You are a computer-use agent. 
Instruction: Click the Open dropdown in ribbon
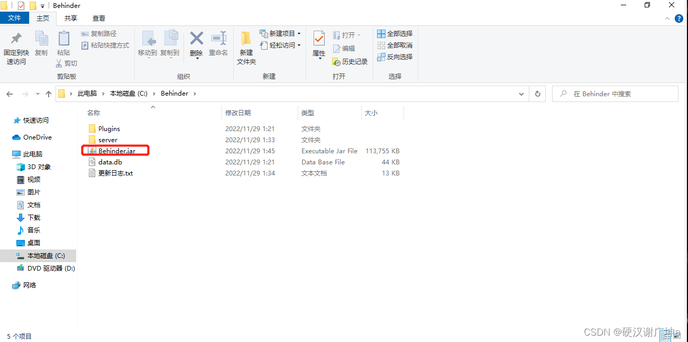coord(346,35)
